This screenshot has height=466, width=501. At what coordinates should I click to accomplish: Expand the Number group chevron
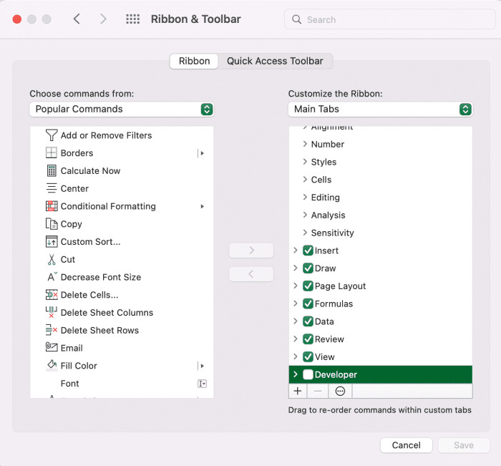point(305,144)
